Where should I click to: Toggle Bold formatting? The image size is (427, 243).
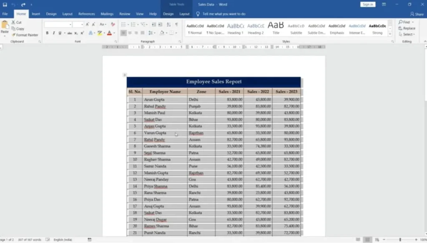(x=47, y=33)
